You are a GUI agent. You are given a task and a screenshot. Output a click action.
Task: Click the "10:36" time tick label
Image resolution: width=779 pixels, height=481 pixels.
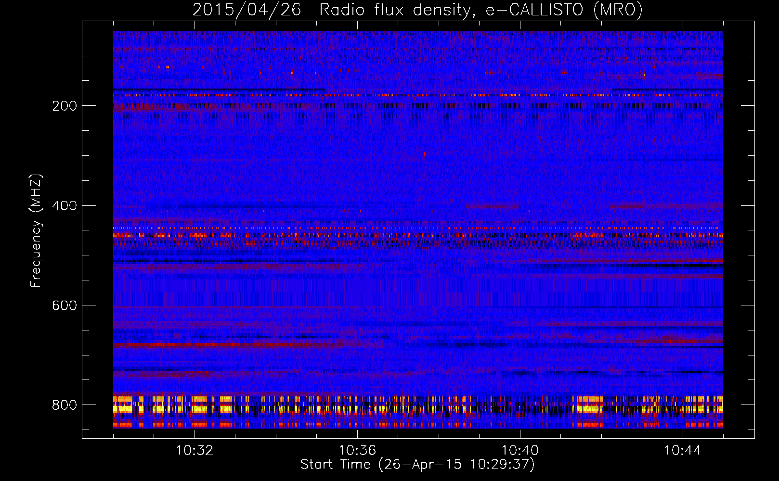[357, 451]
